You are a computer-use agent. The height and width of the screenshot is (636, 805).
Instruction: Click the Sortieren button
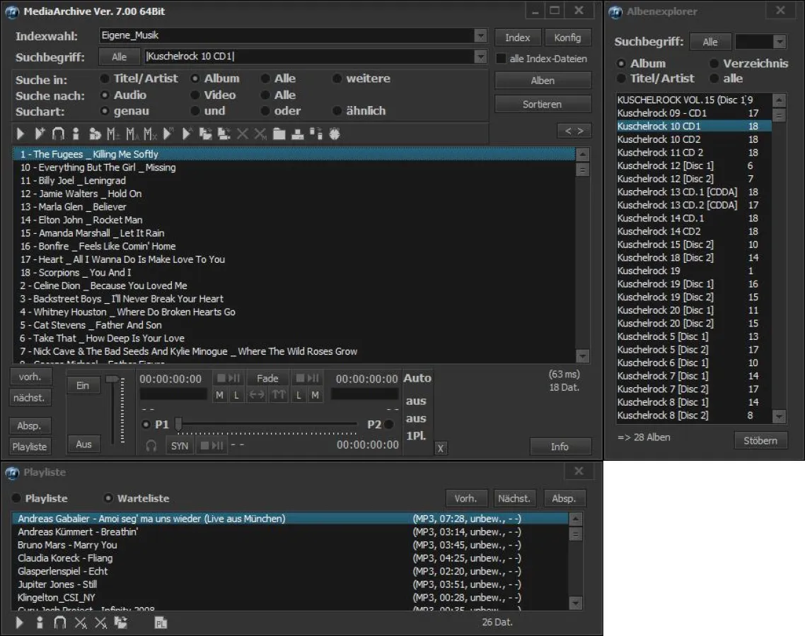(x=542, y=104)
